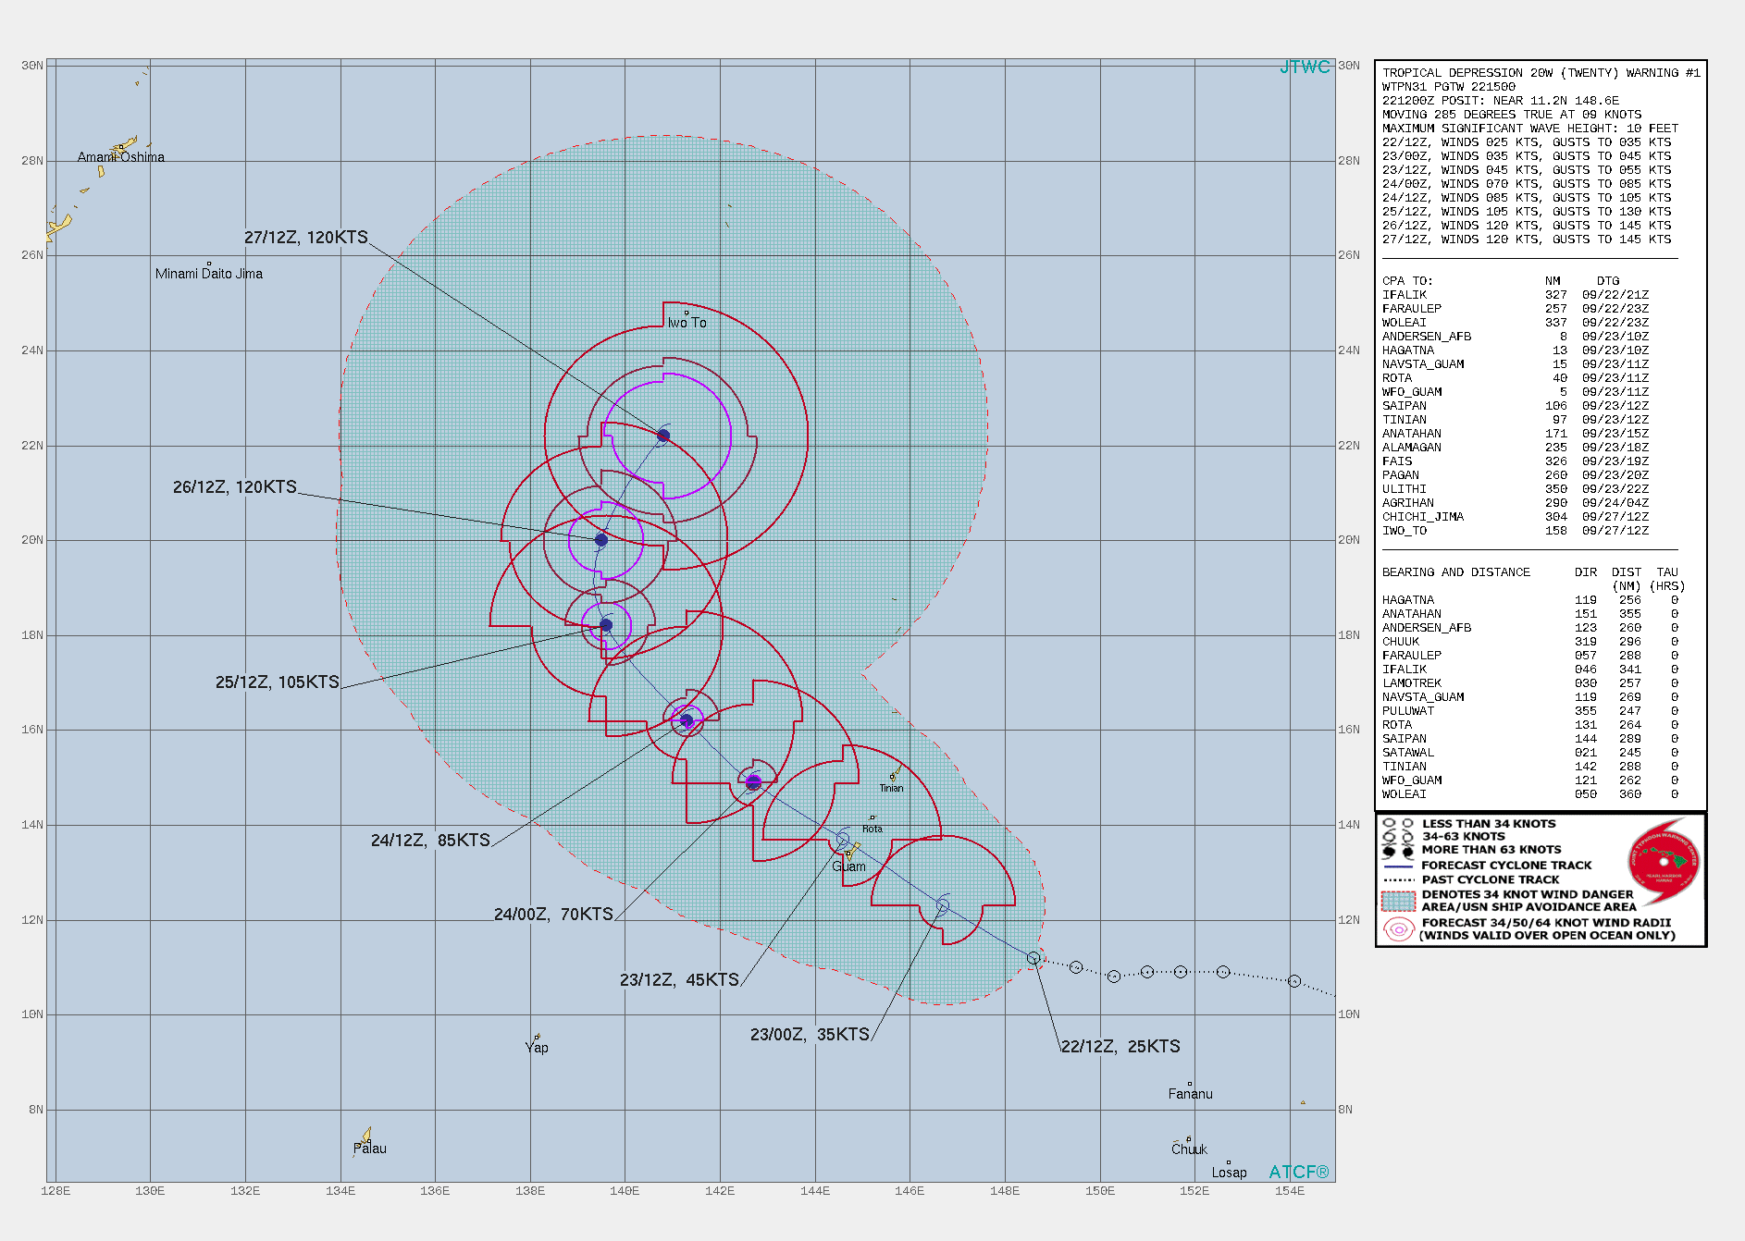Click the 'TROPICAL DEPRESSION 20W (TWENTY) WARNING #1' title
Image resolution: width=1745 pixels, height=1241 pixels.
tap(1541, 73)
